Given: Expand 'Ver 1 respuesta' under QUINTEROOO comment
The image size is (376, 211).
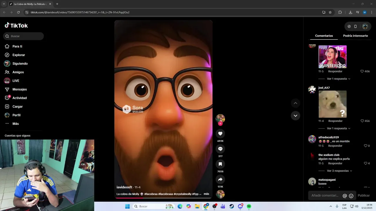Looking at the screenshot, I should coord(338,79).
